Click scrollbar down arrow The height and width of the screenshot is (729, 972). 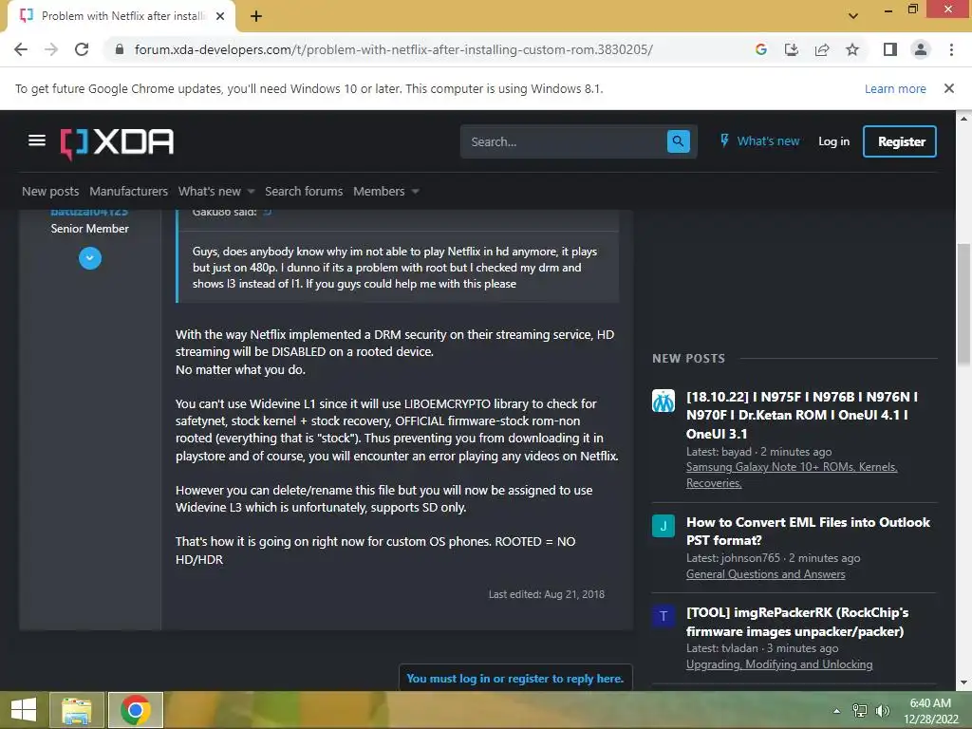[963, 682]
